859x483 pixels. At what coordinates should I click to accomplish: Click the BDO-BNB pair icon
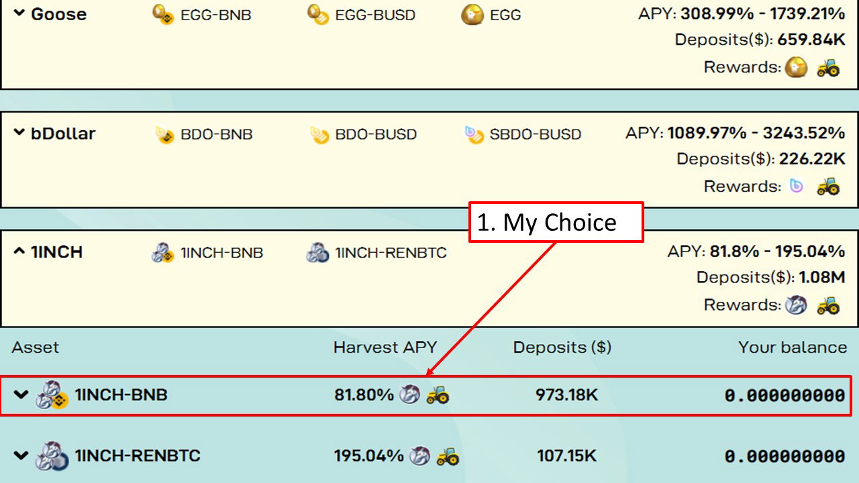tap(164, 134)
